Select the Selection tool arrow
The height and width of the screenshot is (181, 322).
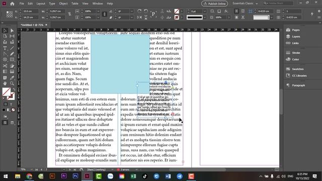(5, 31)
